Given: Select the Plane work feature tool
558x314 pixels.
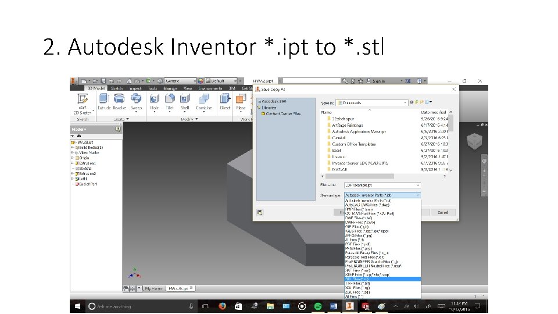Looking at the screenshot, I should click(241, 102).
